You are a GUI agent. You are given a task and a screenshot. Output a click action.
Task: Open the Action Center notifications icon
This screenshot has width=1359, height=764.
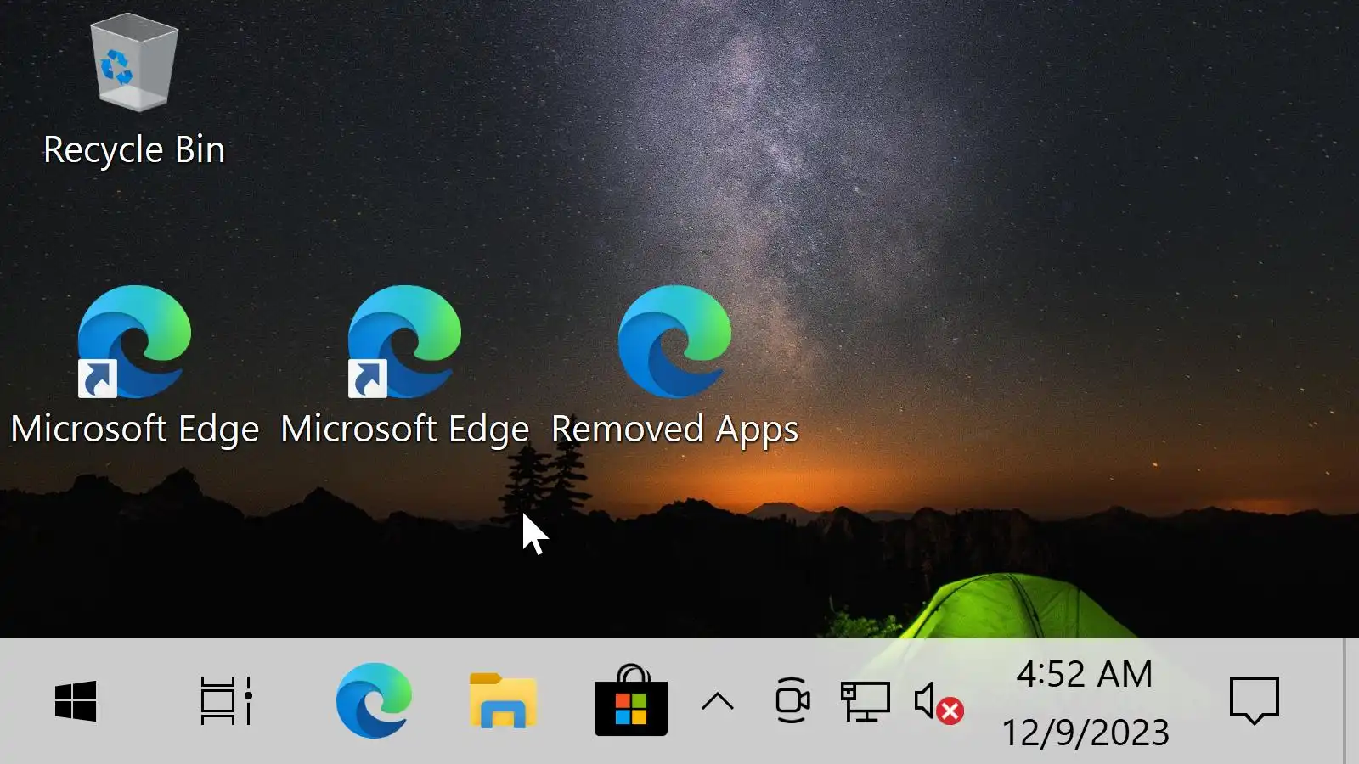(x=1255, y=701)
